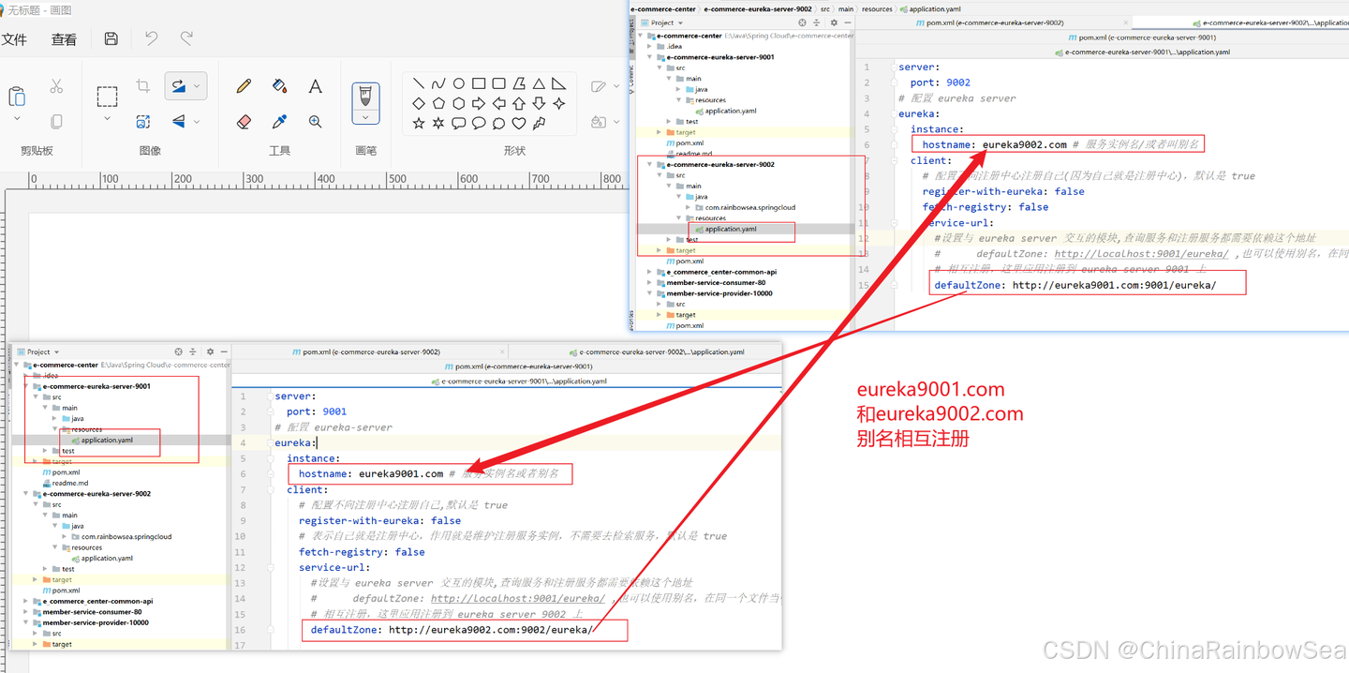The width and height of the screenshot is (1349, 673).
Task: Select the rectangular selection tool
Action: click(x=107, y=96)
